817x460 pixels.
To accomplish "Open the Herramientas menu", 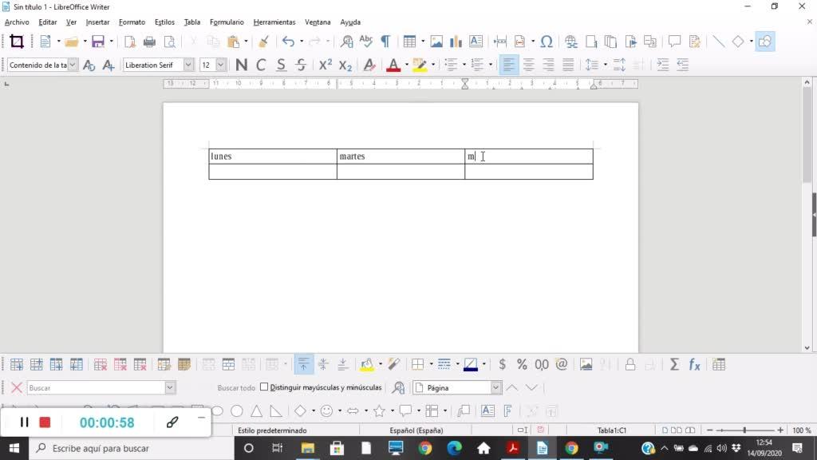I will 274,22.
